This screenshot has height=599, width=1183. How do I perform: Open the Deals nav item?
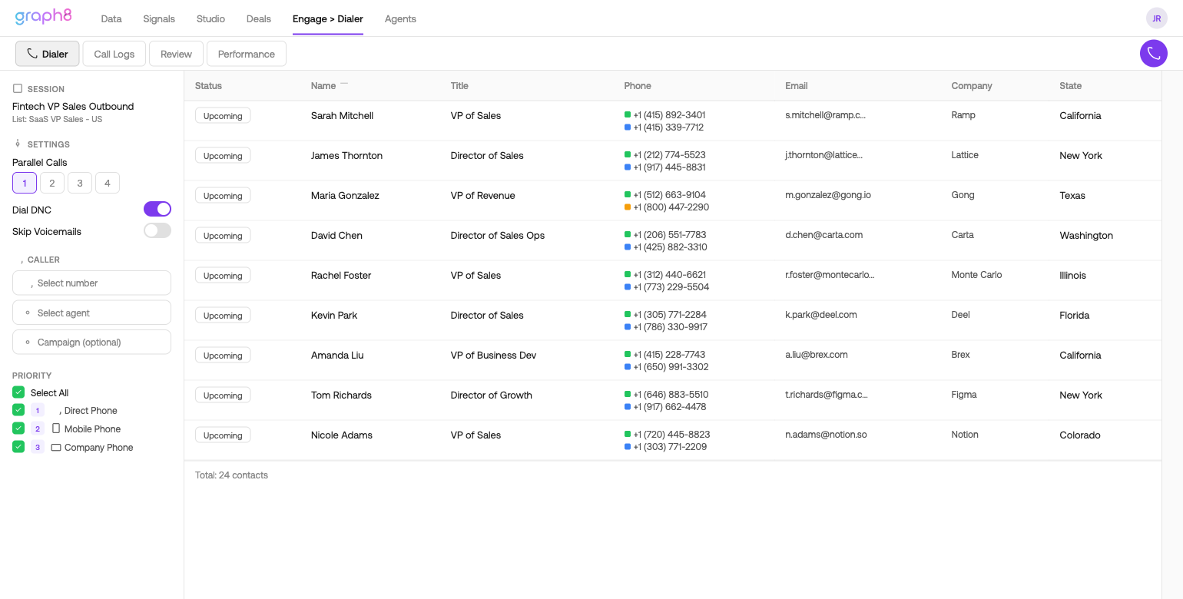click(259, 18)
